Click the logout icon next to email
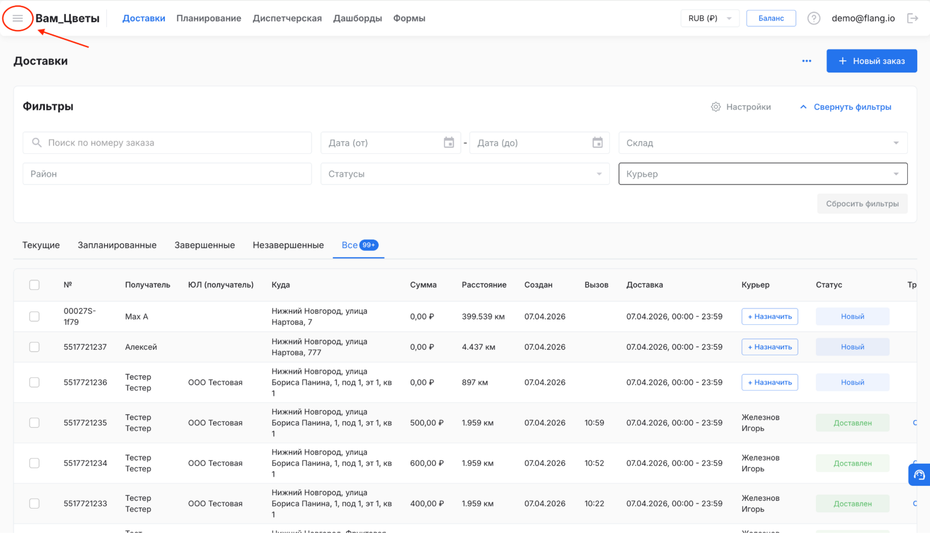Image resolution: width=930 pixels, height=533 pixels. 912,18
